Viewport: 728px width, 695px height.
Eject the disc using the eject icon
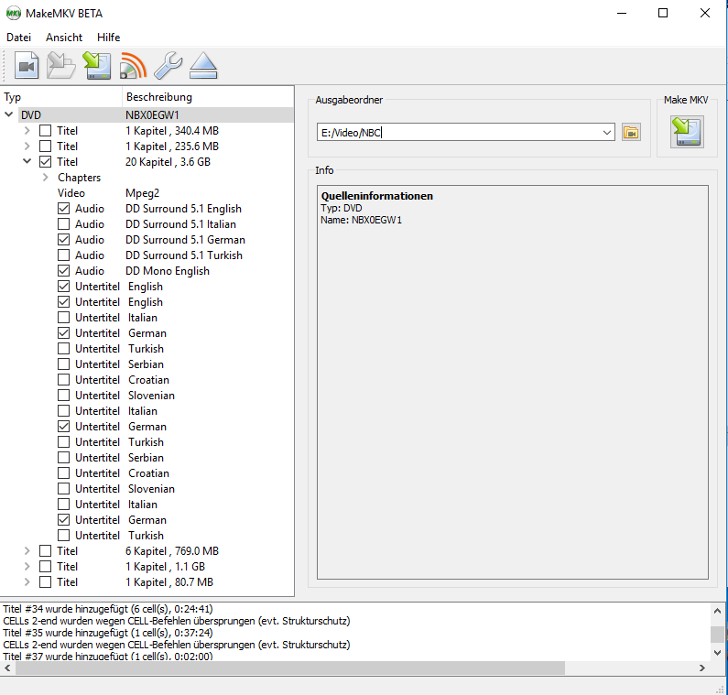[x=203, y=65]
